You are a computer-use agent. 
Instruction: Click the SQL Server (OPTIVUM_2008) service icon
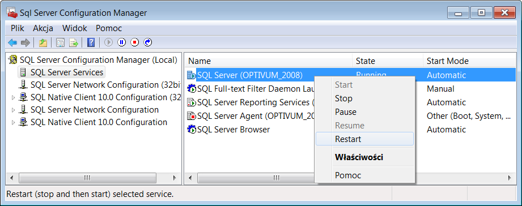click(x=192, y=75)
